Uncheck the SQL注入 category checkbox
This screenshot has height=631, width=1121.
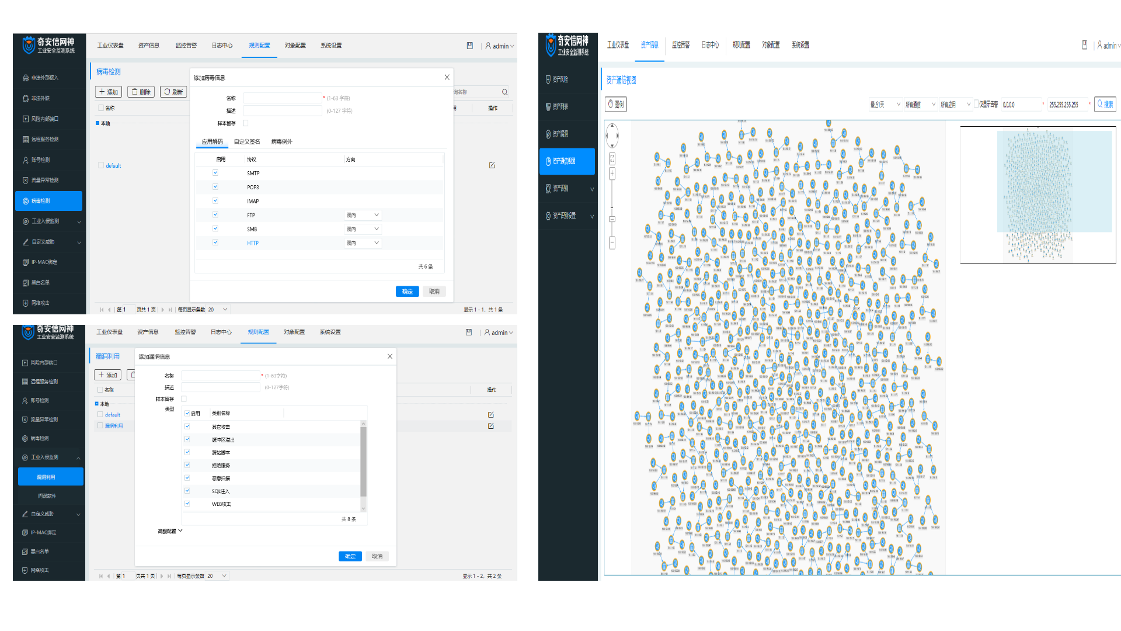point(187,491)
